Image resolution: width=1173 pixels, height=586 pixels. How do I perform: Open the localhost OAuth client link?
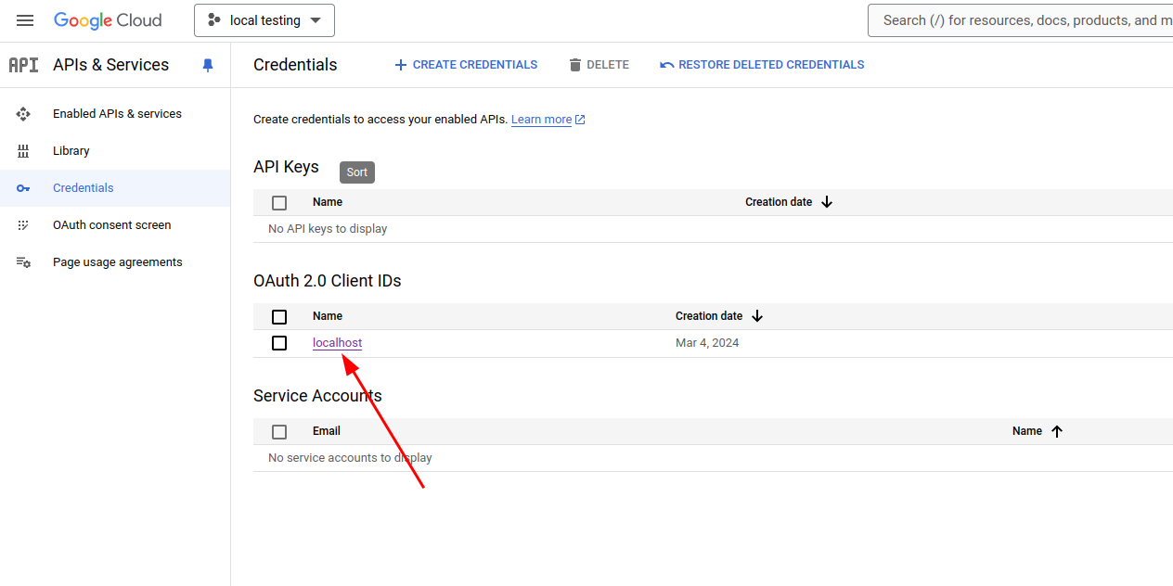[337, 343]
